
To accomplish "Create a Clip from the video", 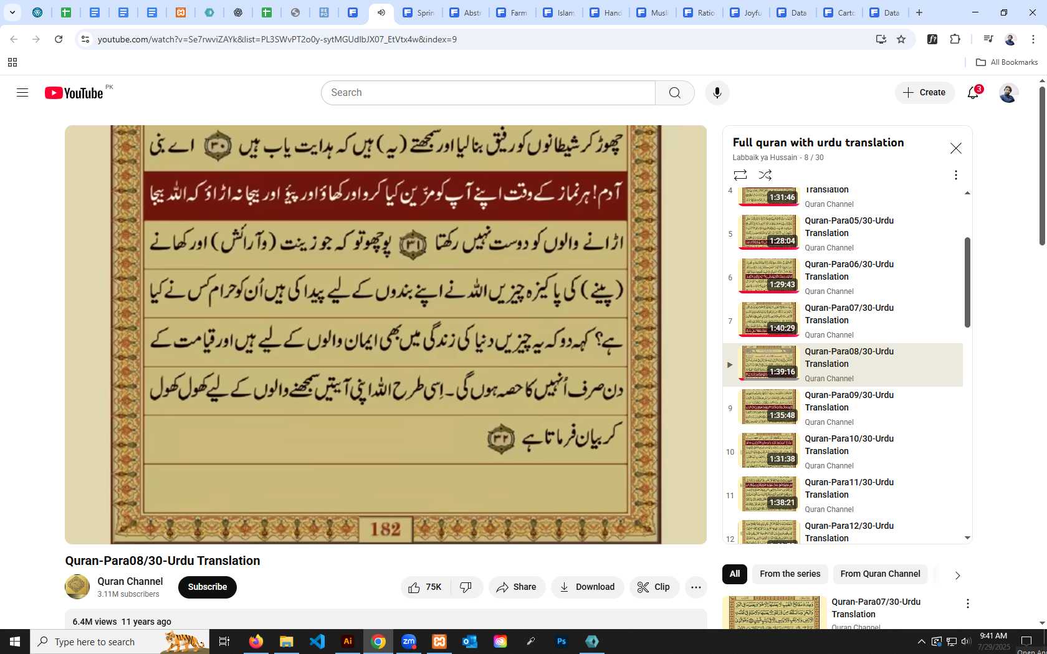I will [x=654, y=587].
